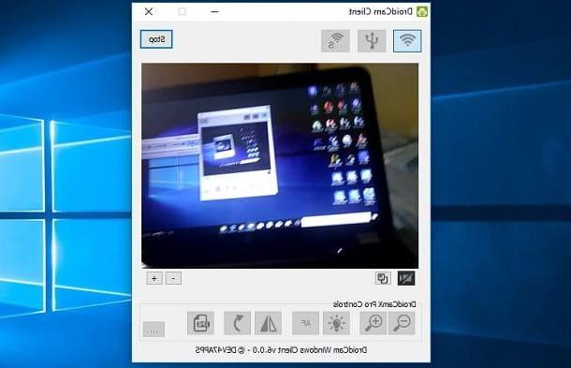Click the pop-out window icon

(x=383, y=278)
